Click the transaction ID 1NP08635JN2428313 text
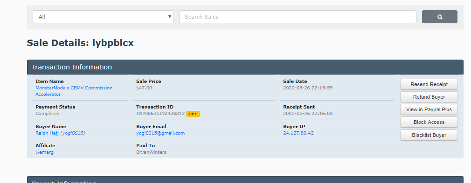Image resolution: width=471 pixels, height=183 pixels. point(160,114)
